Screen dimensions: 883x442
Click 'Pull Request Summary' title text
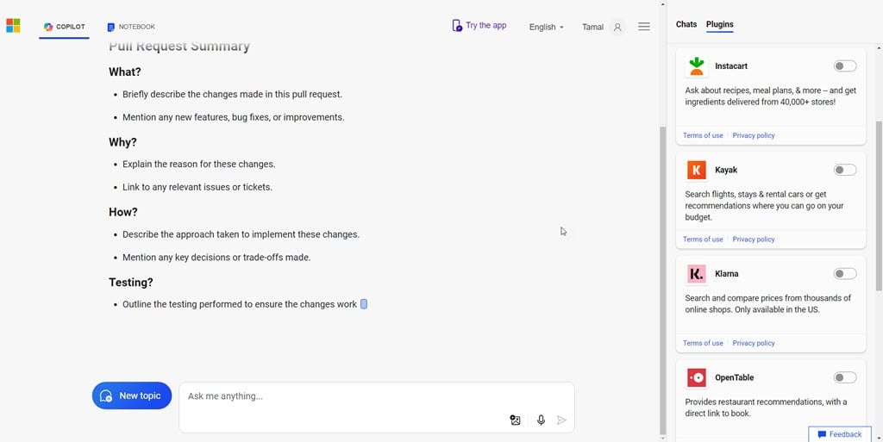point(179,47)
